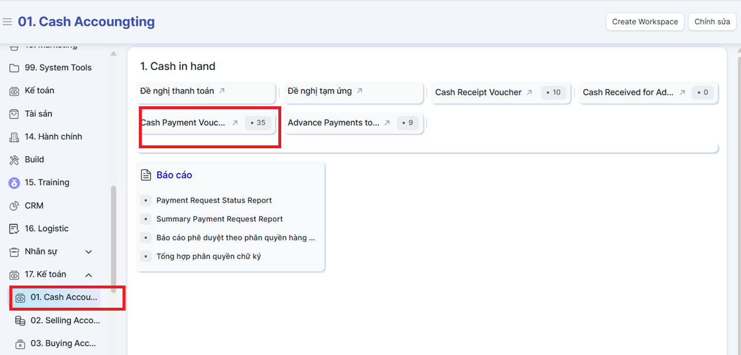Open the Cash Payment Voucher shortcut
Screen dimensions: 741x355
coord(184,123)
